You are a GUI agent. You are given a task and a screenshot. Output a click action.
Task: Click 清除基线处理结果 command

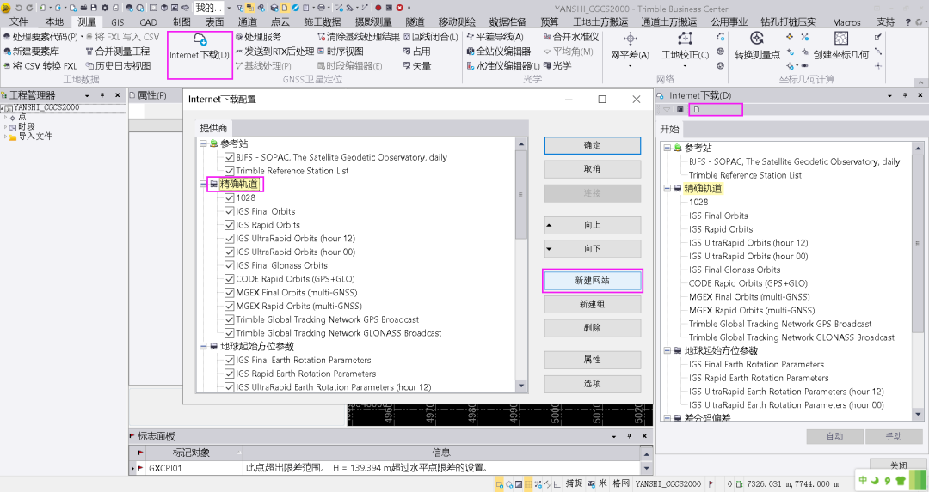coord(359,37)
